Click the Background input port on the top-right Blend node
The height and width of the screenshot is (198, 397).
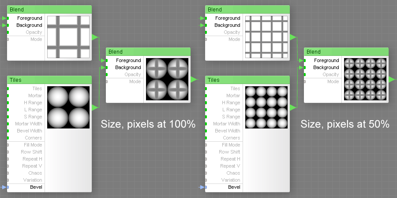tap(206, 25)
